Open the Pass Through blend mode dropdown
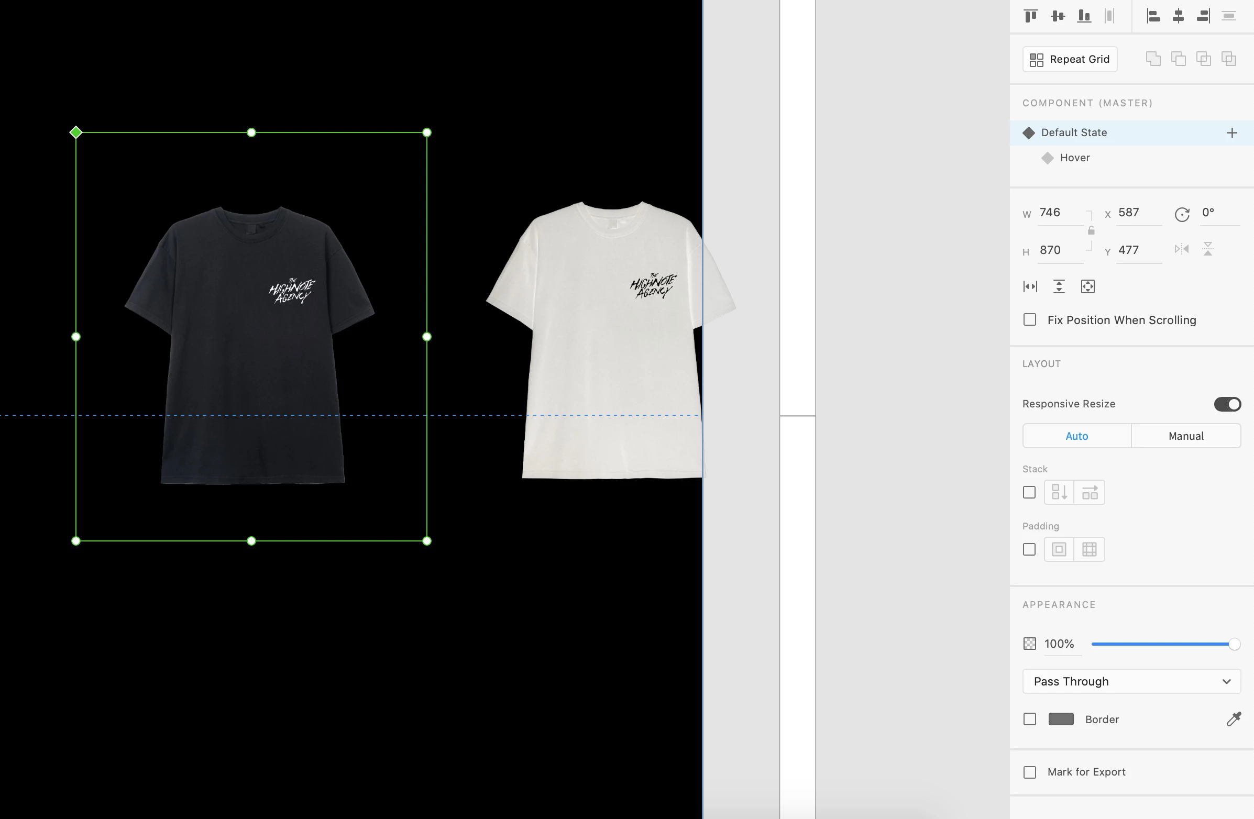 (1131, 681)
